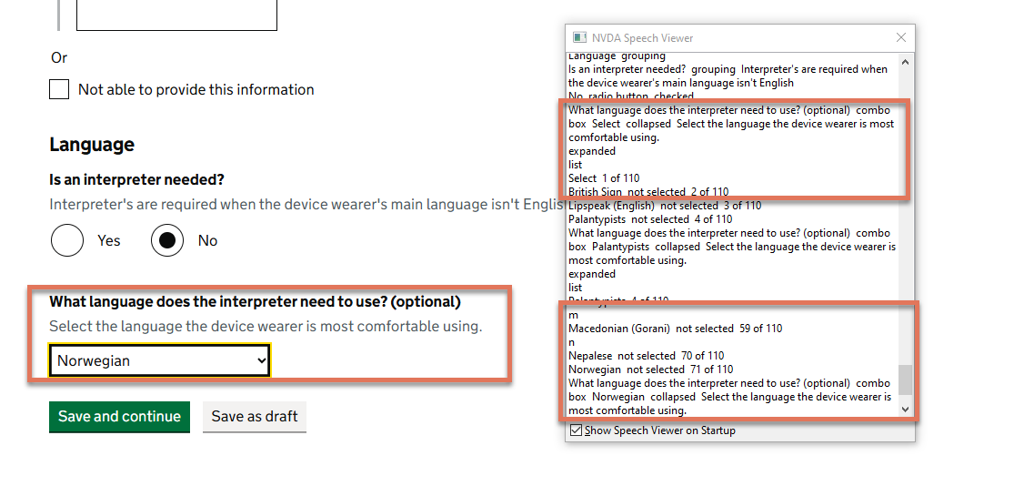
Task: Click the 'British Sign not selected' log line
Action: pyautogui.click(x=648, y=192)
